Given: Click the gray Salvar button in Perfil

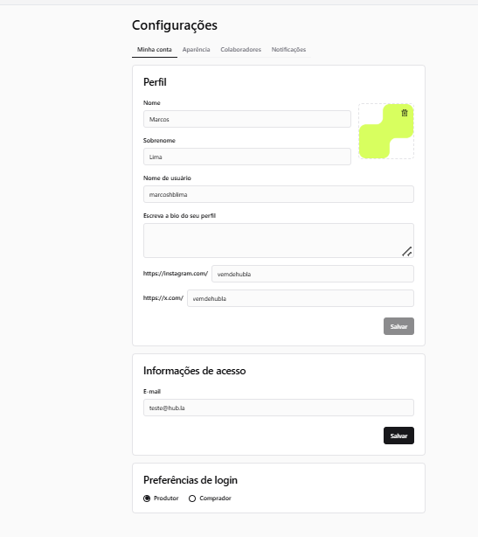Looking at the screenshot, I should tap(398, 326).
